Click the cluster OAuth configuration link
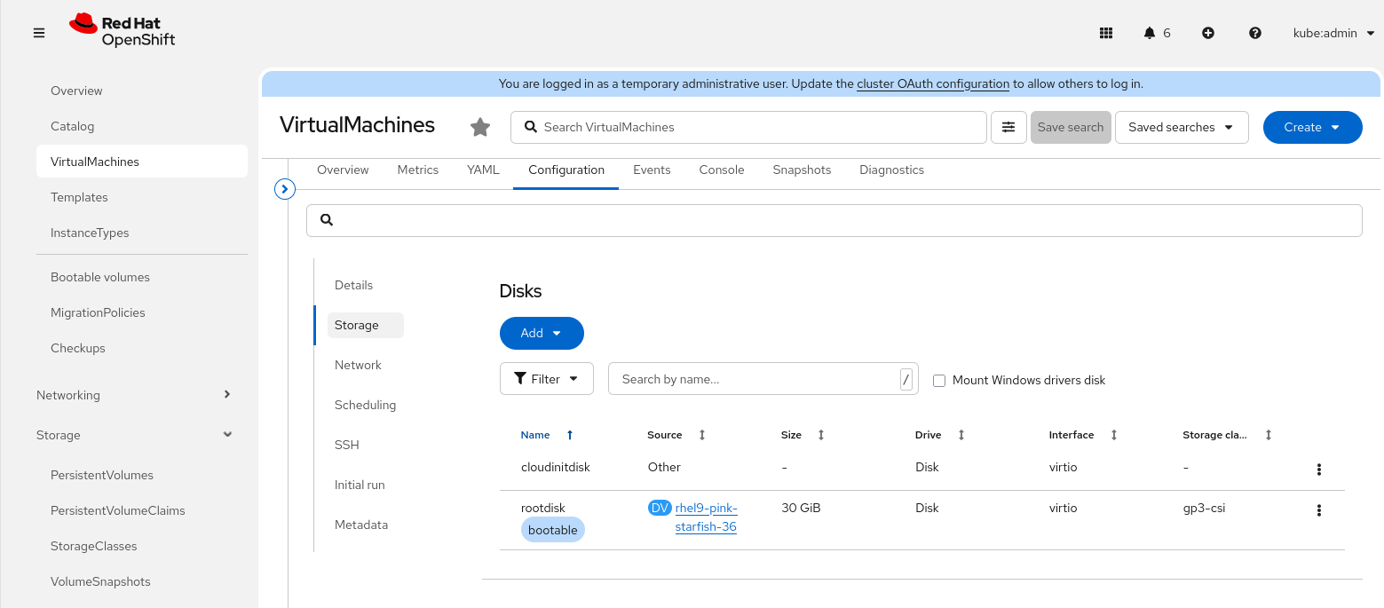This screenshot has width=1384, height=608. pyautogui.click(x=933, y=84)
